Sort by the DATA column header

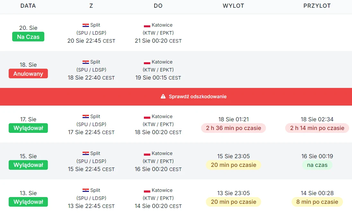(28, 6)
